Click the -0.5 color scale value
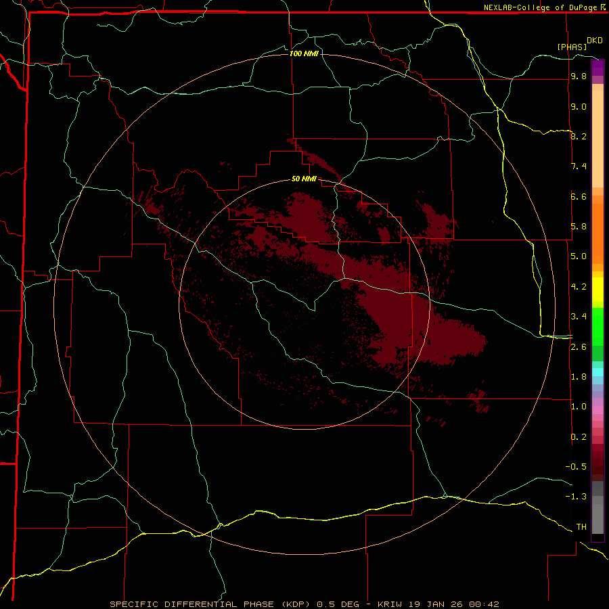609x609 pixels. (x=576, y=467)
